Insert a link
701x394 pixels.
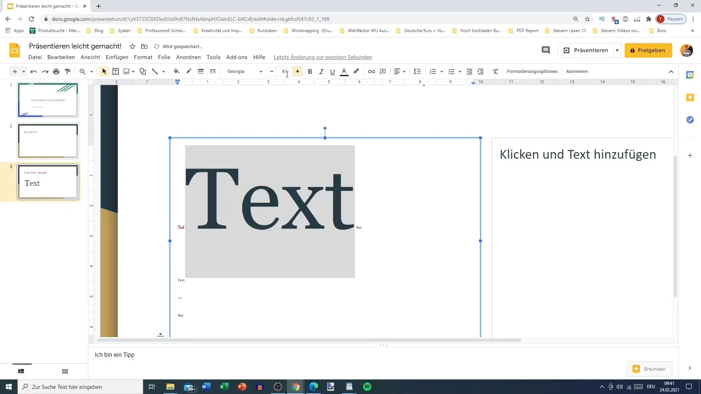tap(371, 72)
